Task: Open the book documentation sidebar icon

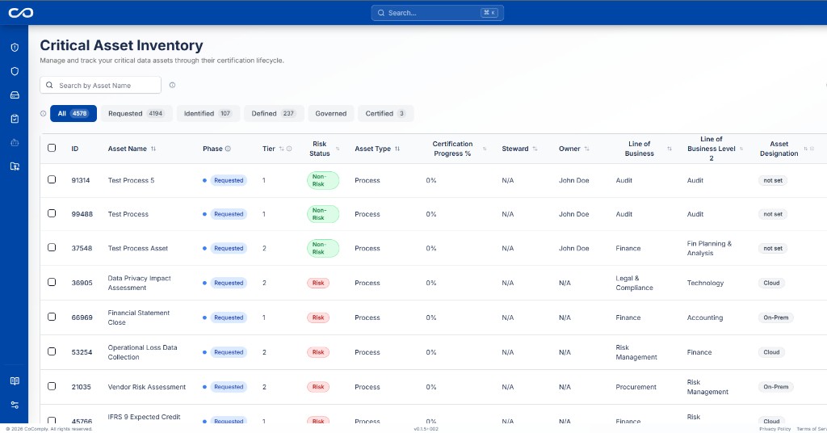Action: 15,380
